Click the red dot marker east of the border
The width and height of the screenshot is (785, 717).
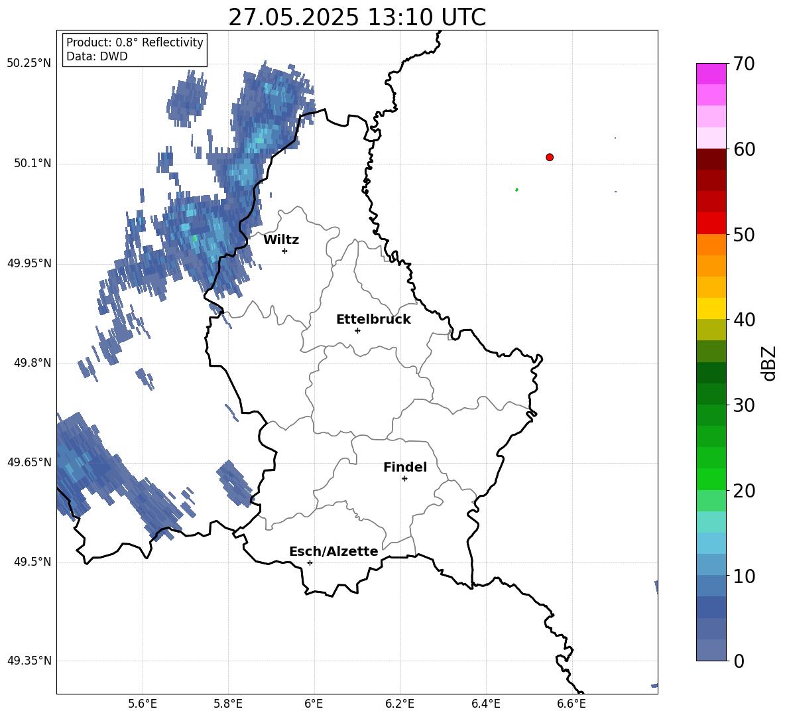(x=550, y=157)
